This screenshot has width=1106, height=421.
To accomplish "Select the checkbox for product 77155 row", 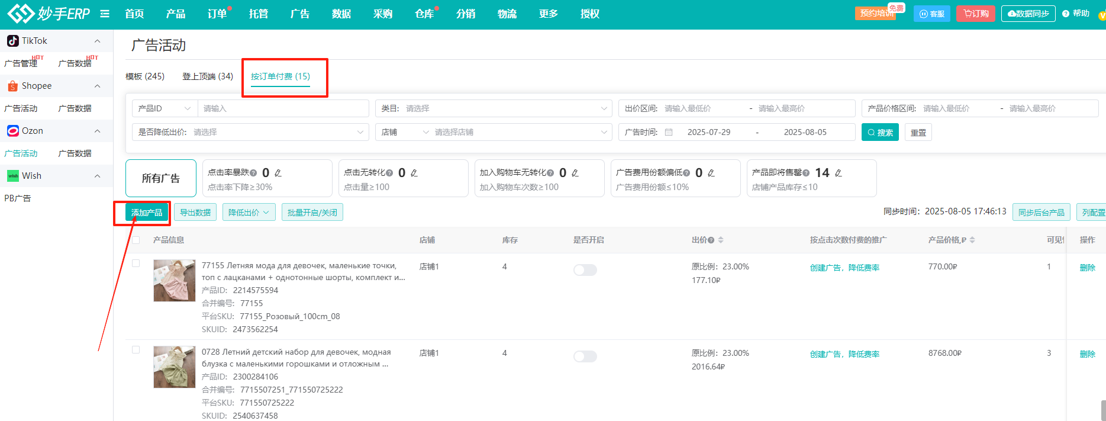I will 136,263.
